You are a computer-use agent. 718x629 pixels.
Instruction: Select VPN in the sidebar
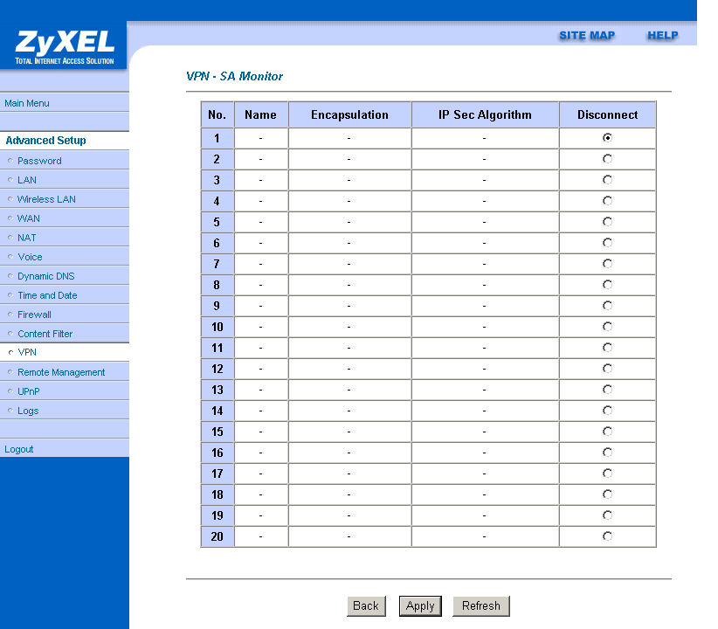[x=27, y=352]
